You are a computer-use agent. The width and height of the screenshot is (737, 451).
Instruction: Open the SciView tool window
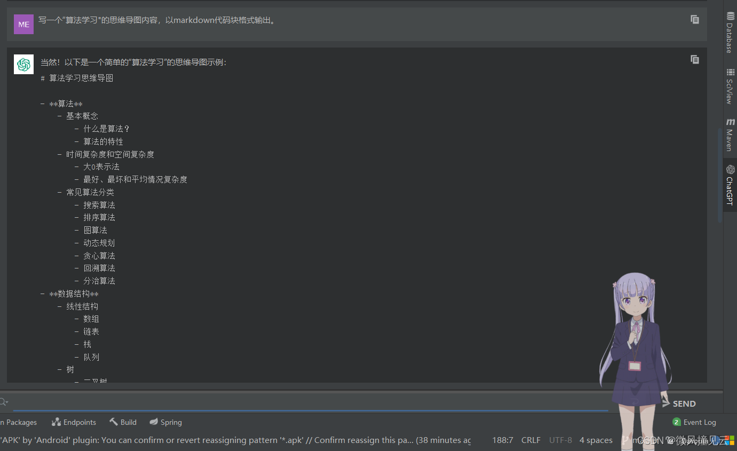point(730,85)
